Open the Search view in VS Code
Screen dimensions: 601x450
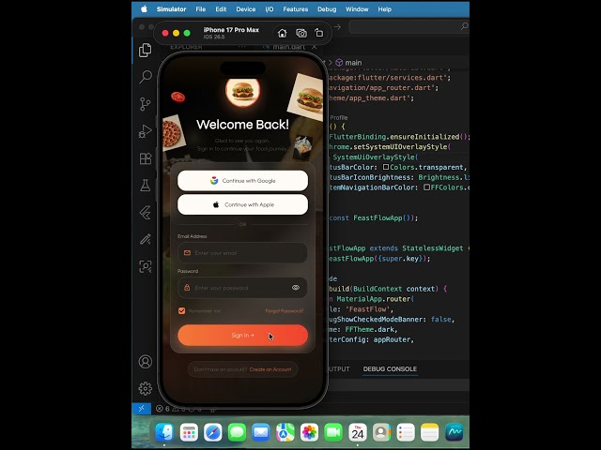(x=146, y=77)
